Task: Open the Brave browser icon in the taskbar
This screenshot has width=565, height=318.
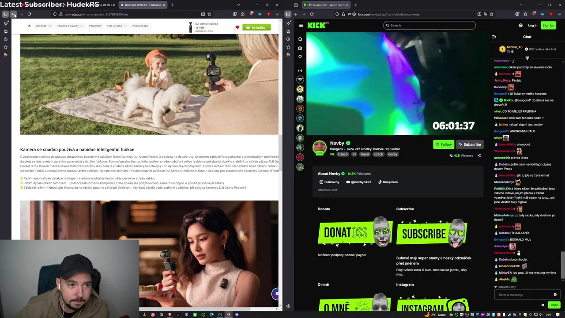Action: tap(169, 314)
